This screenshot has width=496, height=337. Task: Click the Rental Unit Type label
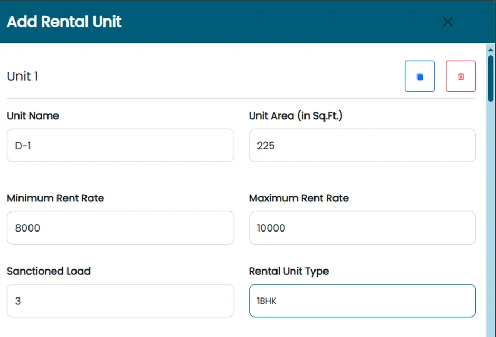click(x=289, y=271)
